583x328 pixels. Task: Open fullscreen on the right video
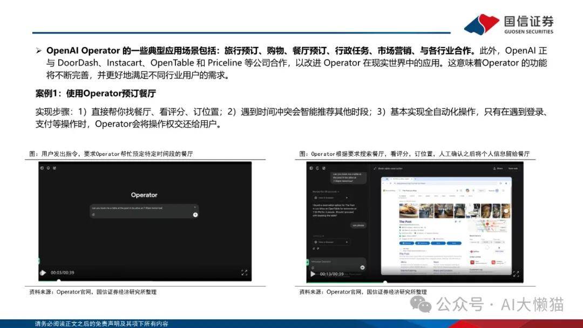pyautogui.click(x=516, y=274)
